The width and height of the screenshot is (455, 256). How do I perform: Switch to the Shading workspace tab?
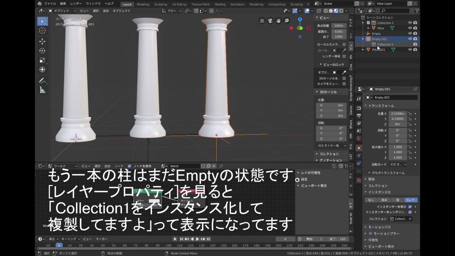tap(220, 4)
